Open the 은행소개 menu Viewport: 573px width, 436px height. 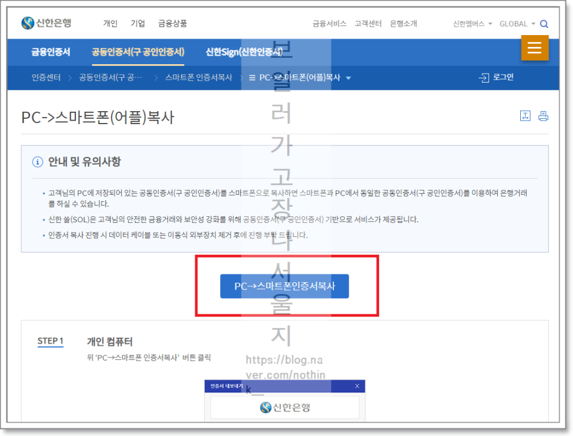pos(403,24)
